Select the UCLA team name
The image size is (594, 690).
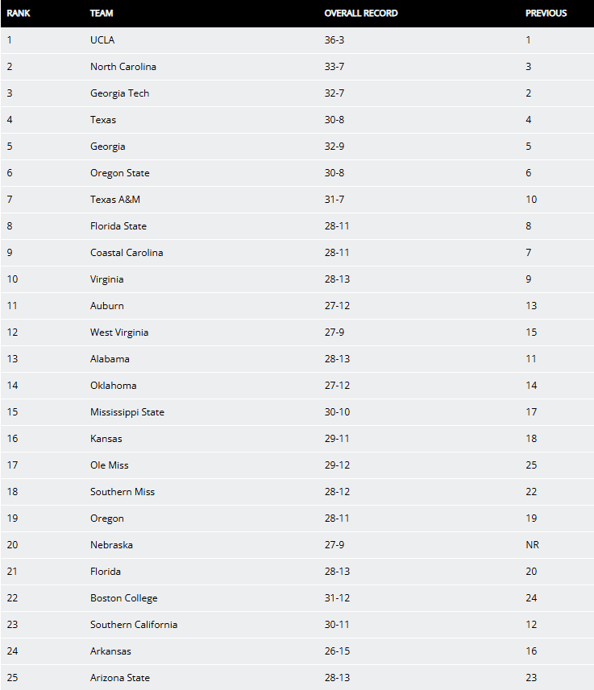pos(103,40)
